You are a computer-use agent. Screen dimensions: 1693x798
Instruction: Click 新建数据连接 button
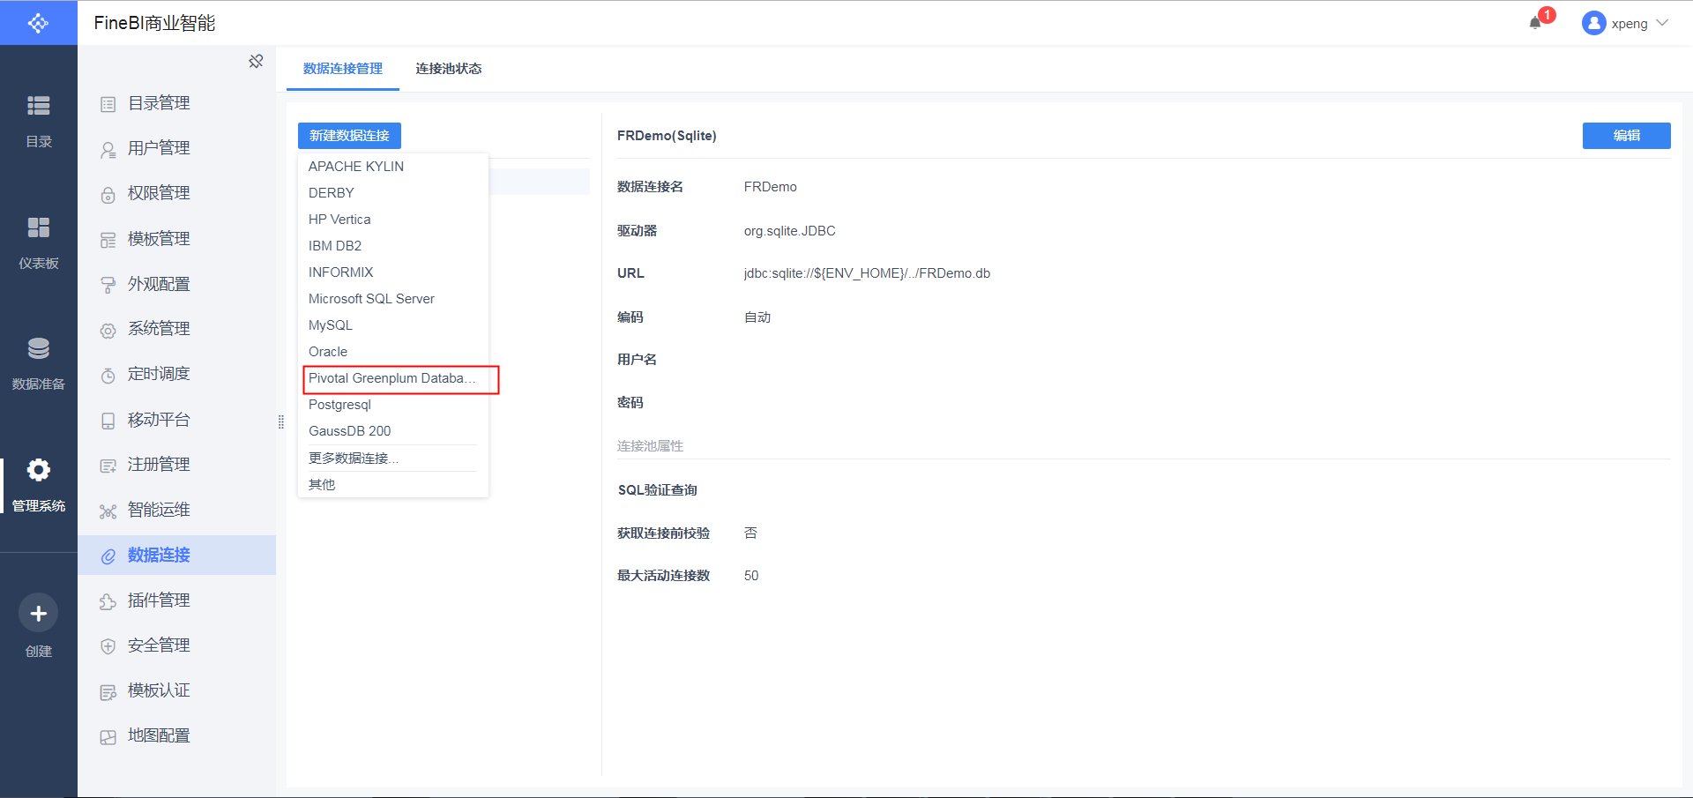pos(349,136)
